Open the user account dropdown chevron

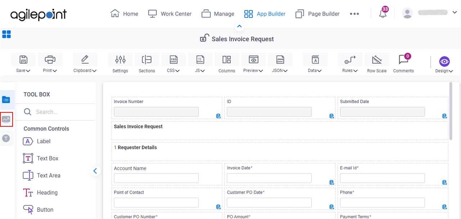(454, 12)
